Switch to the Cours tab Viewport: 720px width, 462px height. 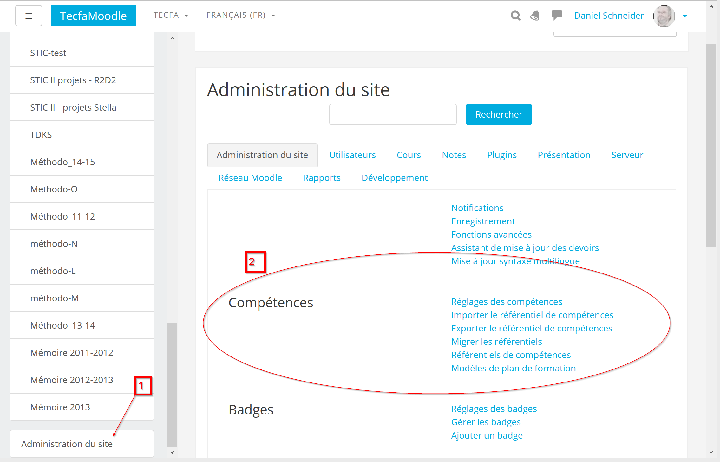tap(409, 155)
